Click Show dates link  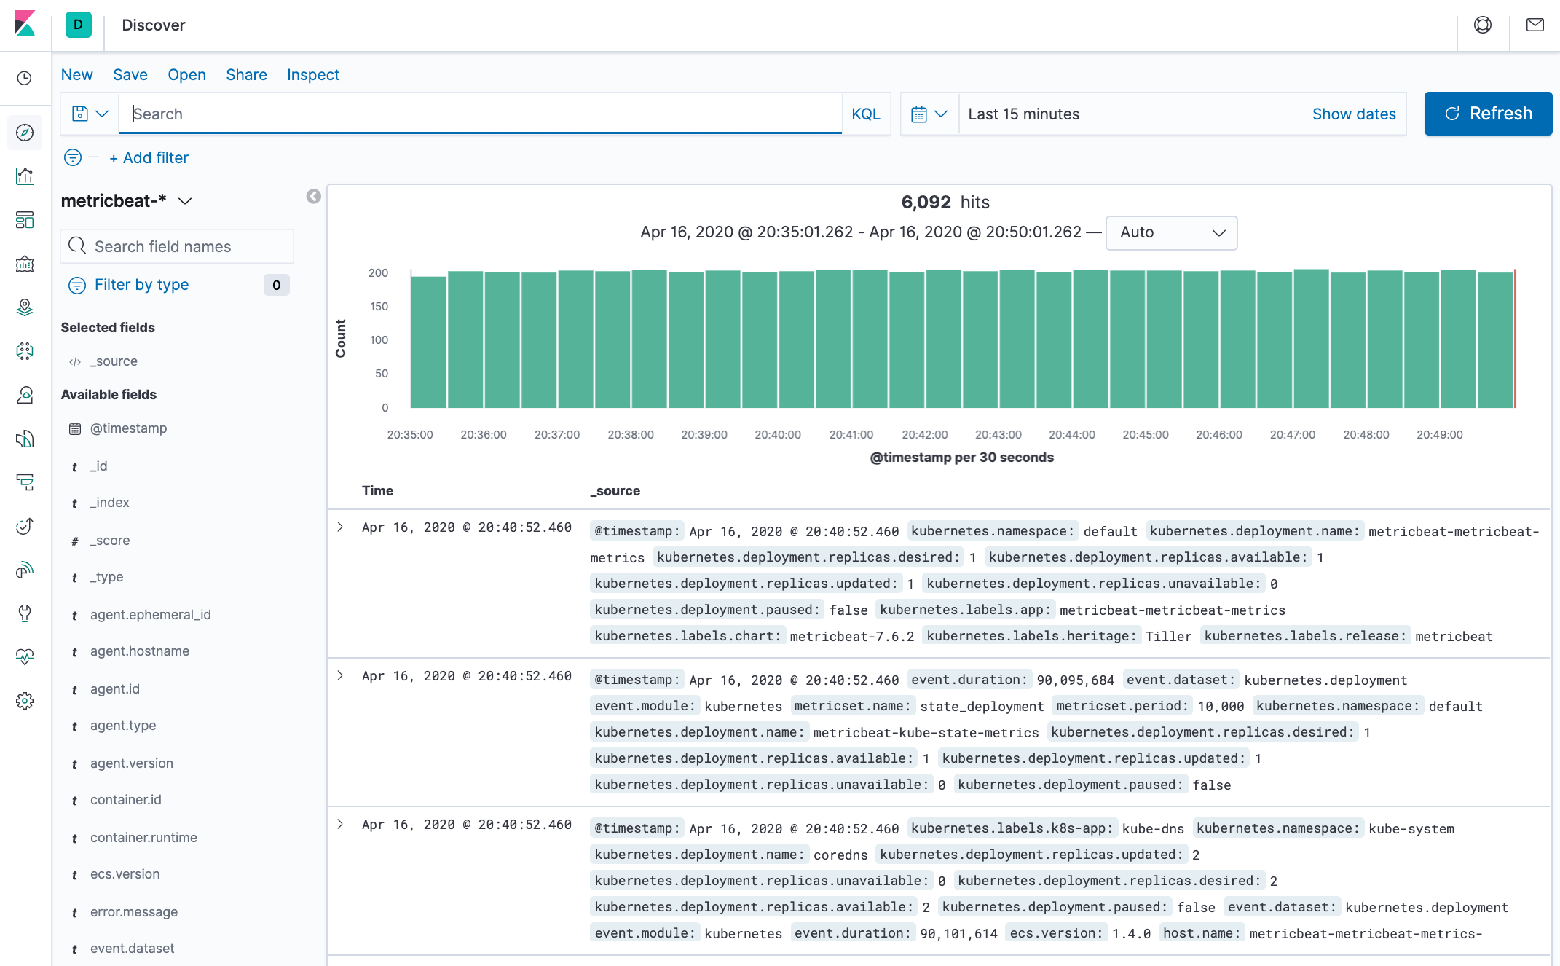click(1354, 114)
